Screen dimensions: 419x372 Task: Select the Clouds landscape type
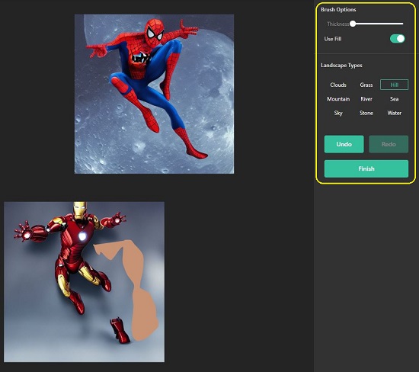[x=338, y=85]
